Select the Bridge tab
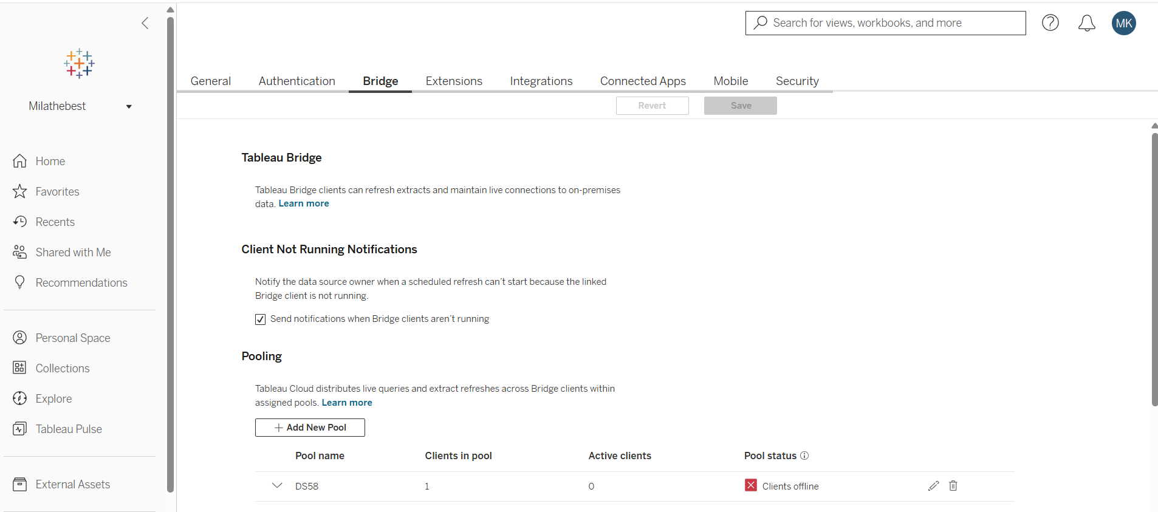1158x512 pixels. pos(380,81)
